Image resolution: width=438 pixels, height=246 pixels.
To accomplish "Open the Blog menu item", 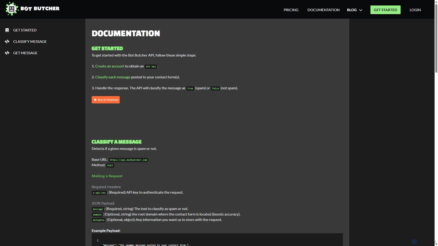I will coord(352,10).
